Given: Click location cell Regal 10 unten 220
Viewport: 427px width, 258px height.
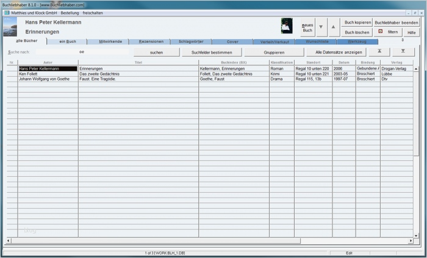Looking at the screenshot, I should tap(313, 68).
